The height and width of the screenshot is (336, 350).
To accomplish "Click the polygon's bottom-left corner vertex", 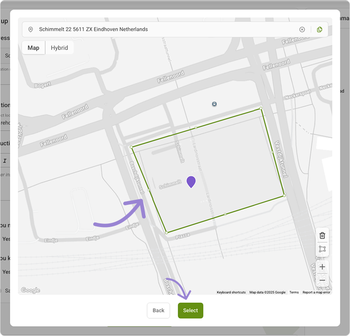I will [x=167, y=233].
